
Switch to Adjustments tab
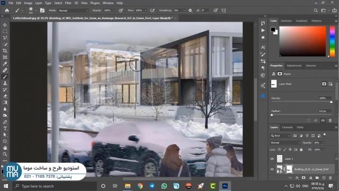pos(294,66)
